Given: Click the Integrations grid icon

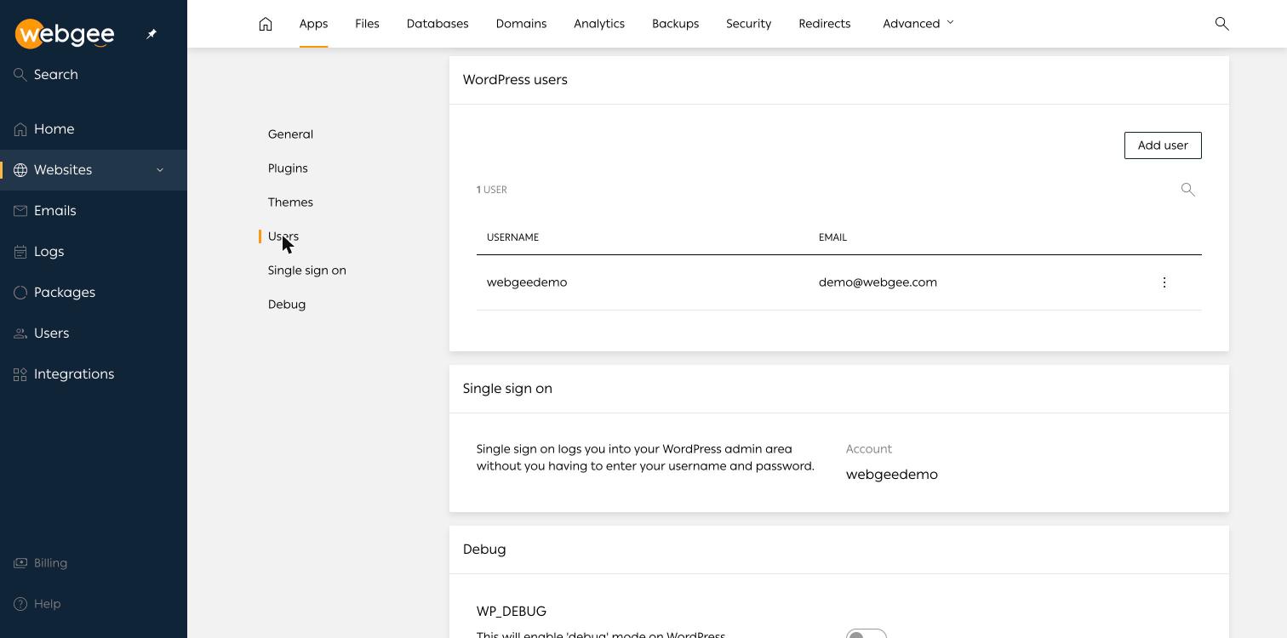Looking at the screenshot, I should tap(20, 374).
